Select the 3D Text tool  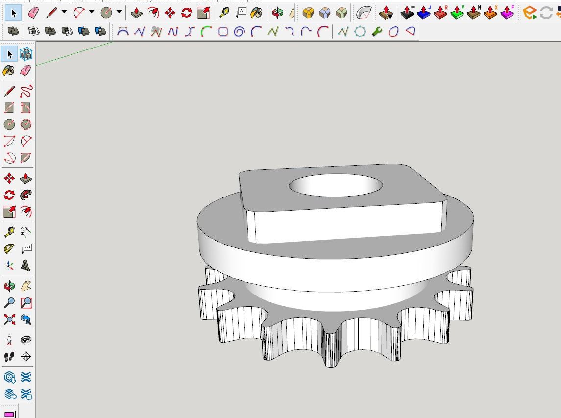click(26, 266)
